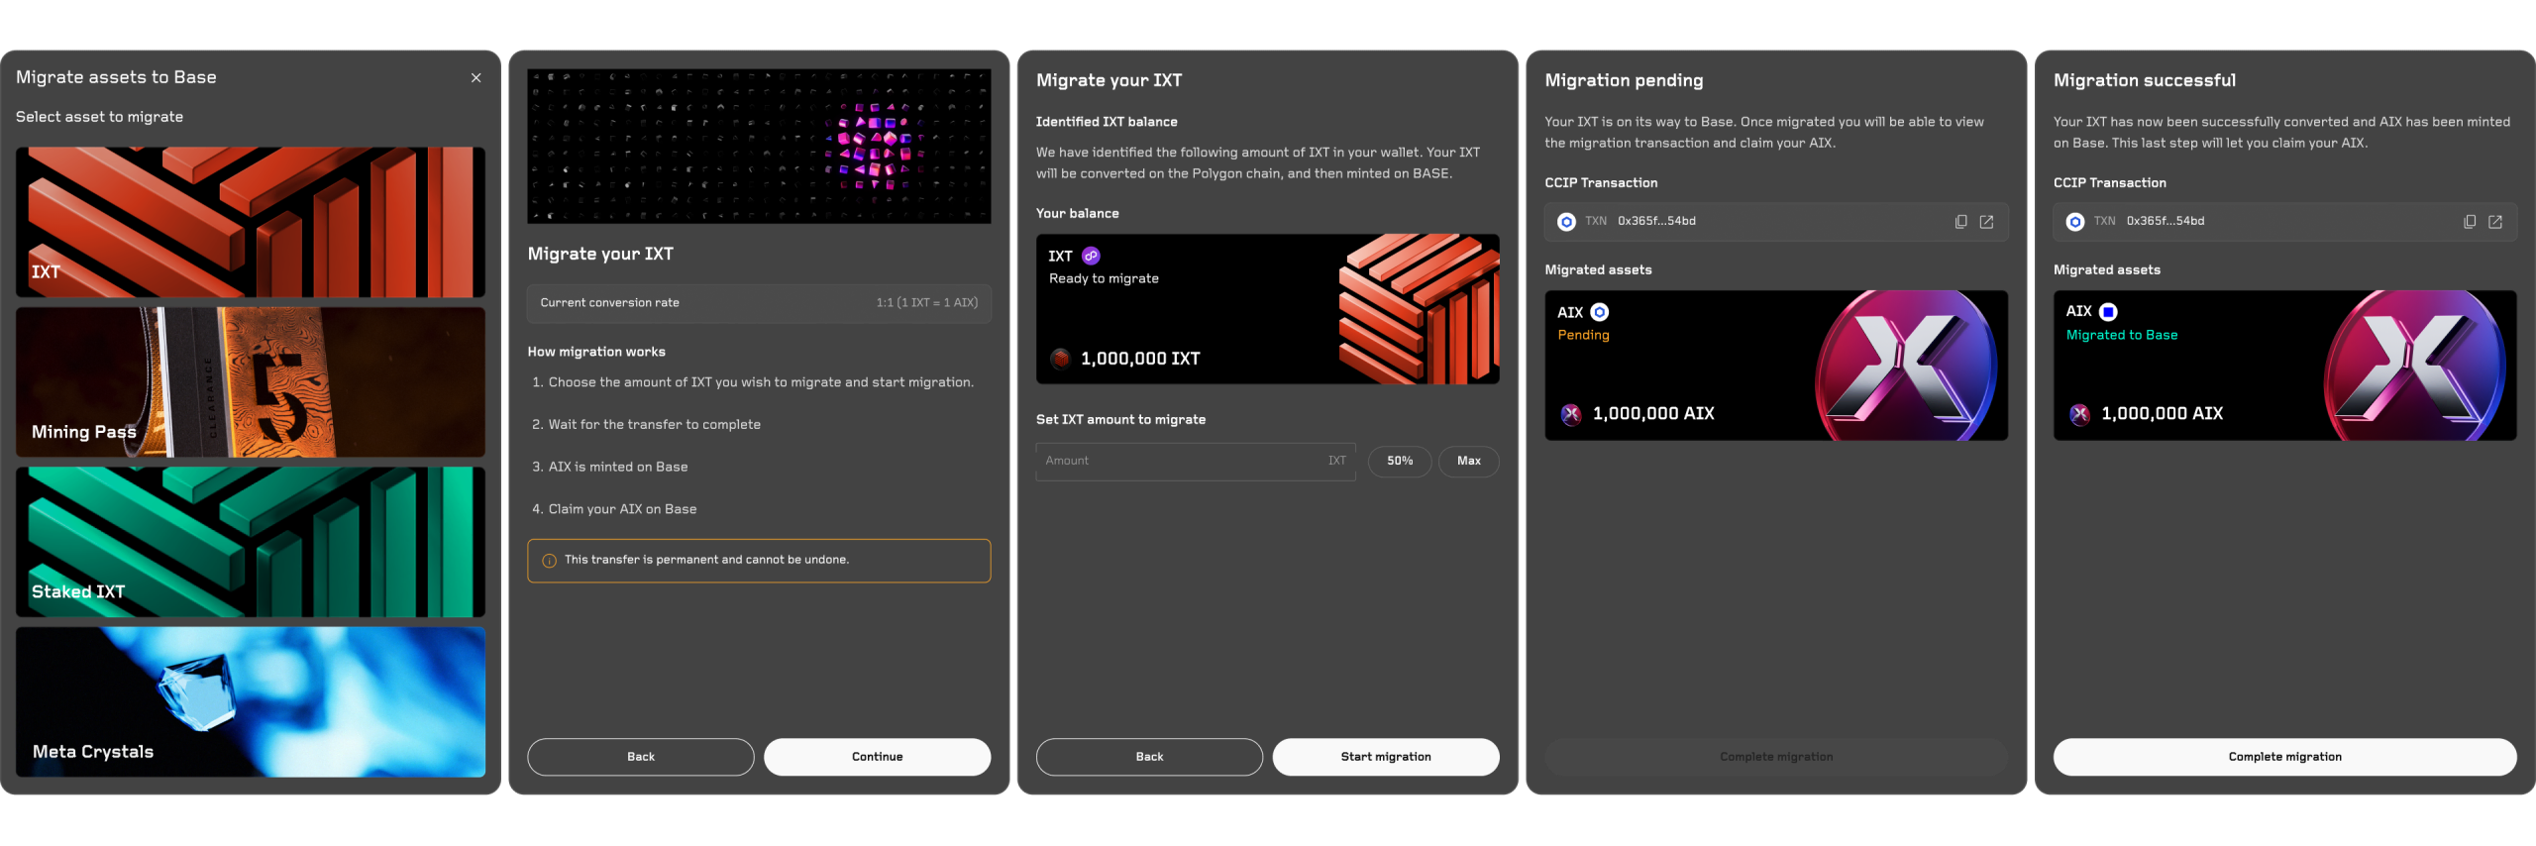This screenshot has height=846, width=2536.
Task: Click the Polygon chain icon beside IXT
Action: point(1091,256)
